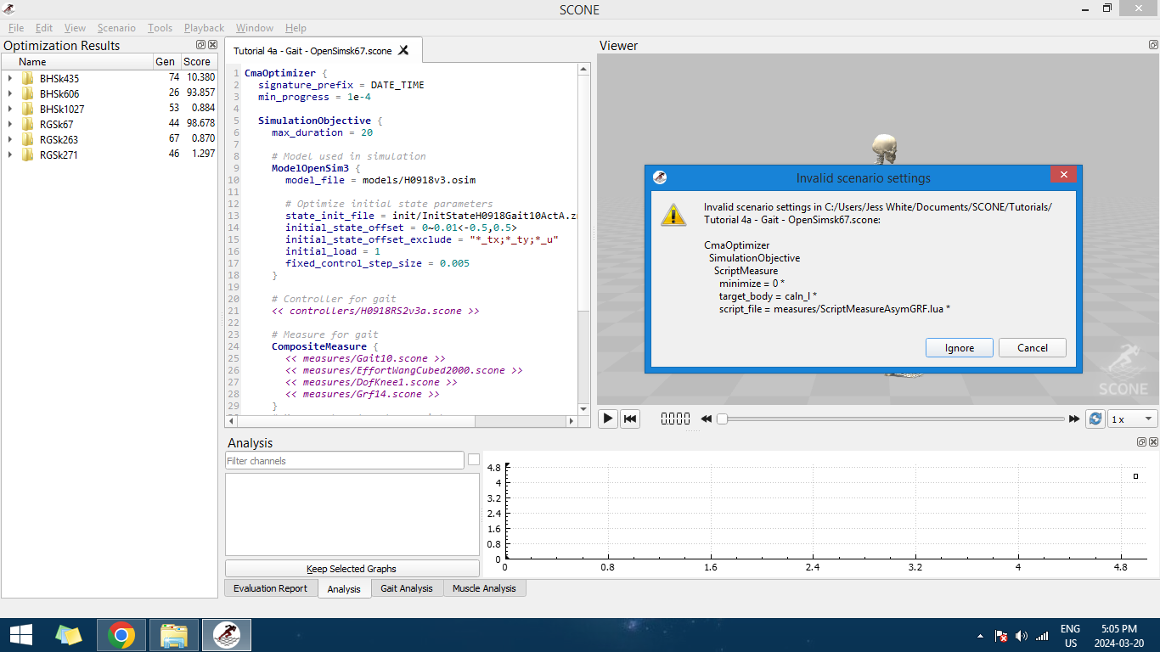The image size is (1160, 652).
Task: Select the BHSk606 folder icon
Action: pos(28,93)
